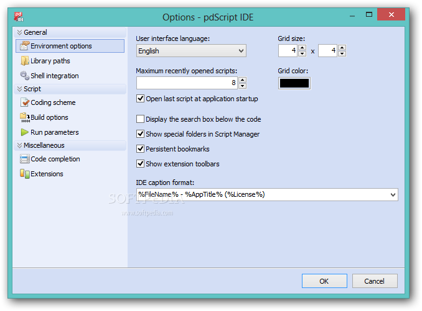The image size is (422, 311).
Task: Decrease second Grid size value
Action: coord(342,53)
